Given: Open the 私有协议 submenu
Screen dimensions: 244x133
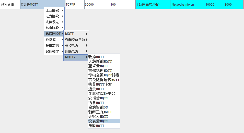Looking at the screenshot, I should coord(54,28).
